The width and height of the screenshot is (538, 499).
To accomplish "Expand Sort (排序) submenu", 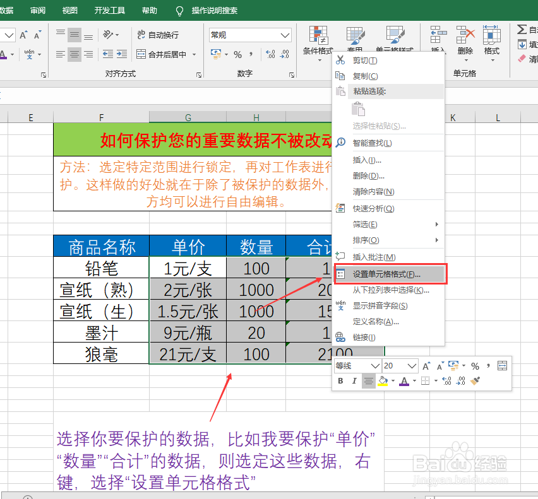I will point(388,240).
